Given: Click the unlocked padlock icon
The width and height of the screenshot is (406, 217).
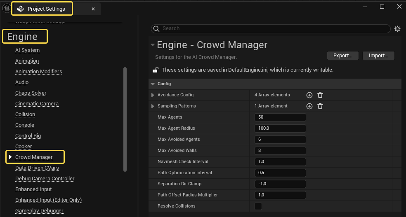Looking at the screenshot, I should tap(156, 70).
